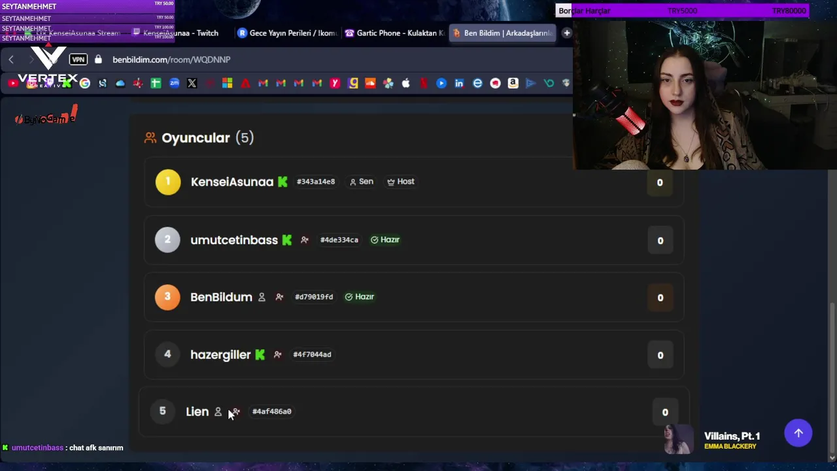Click the Host badge on KenseiAsunaa row
Image resolution: width=837 pixels, height=471 pixels.
(x=400, y=182)
